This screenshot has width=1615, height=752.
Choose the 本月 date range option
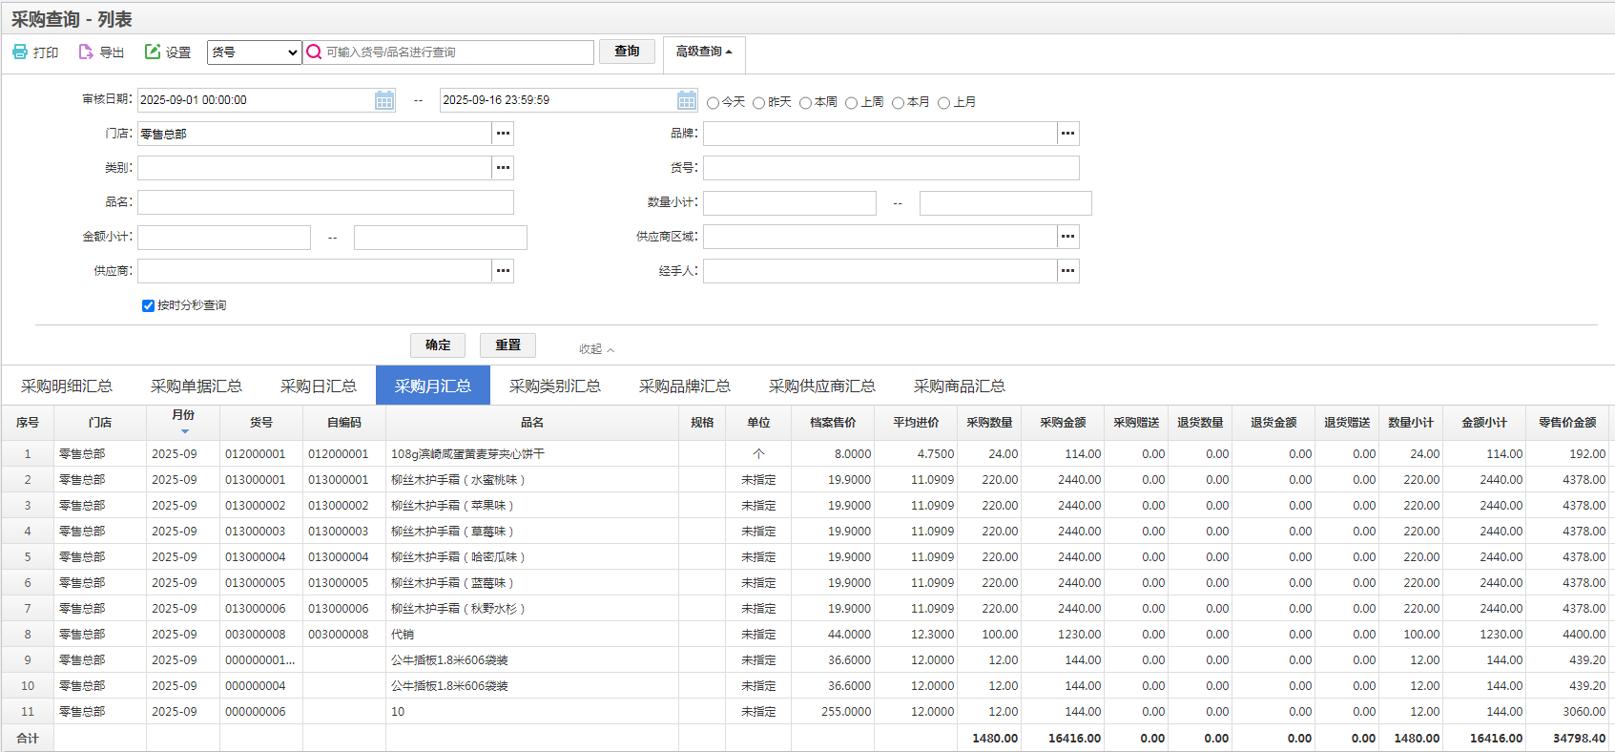pyautogui.click(x=898, y=103)
